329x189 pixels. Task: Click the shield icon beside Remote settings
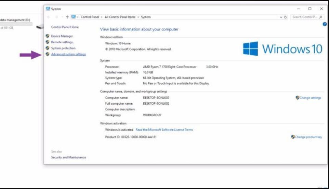(x=48, y=42)
